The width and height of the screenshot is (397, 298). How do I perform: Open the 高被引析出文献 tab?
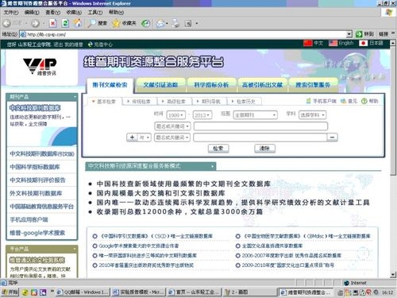click(262, 85)
